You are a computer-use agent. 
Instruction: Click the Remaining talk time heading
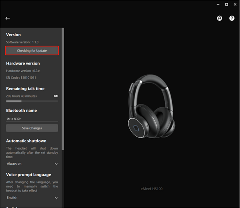pyautogui.click(x=25, y=89)
